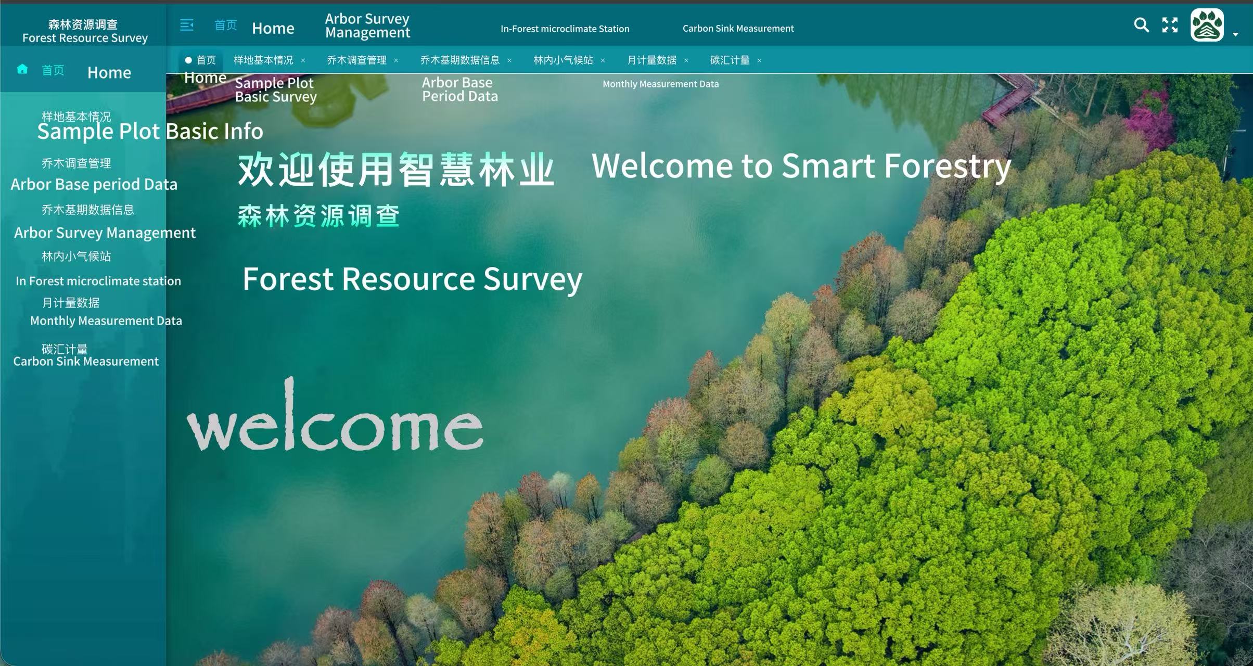Screen dimensions: 1253x666
Task: Open 样地基本情况 in the sidebar
Action: (76, 117)
